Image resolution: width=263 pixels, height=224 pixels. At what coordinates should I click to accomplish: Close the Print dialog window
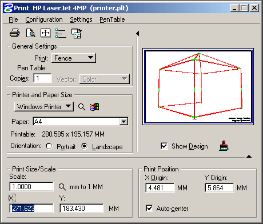pyautogui.click(x=254, y=8)
